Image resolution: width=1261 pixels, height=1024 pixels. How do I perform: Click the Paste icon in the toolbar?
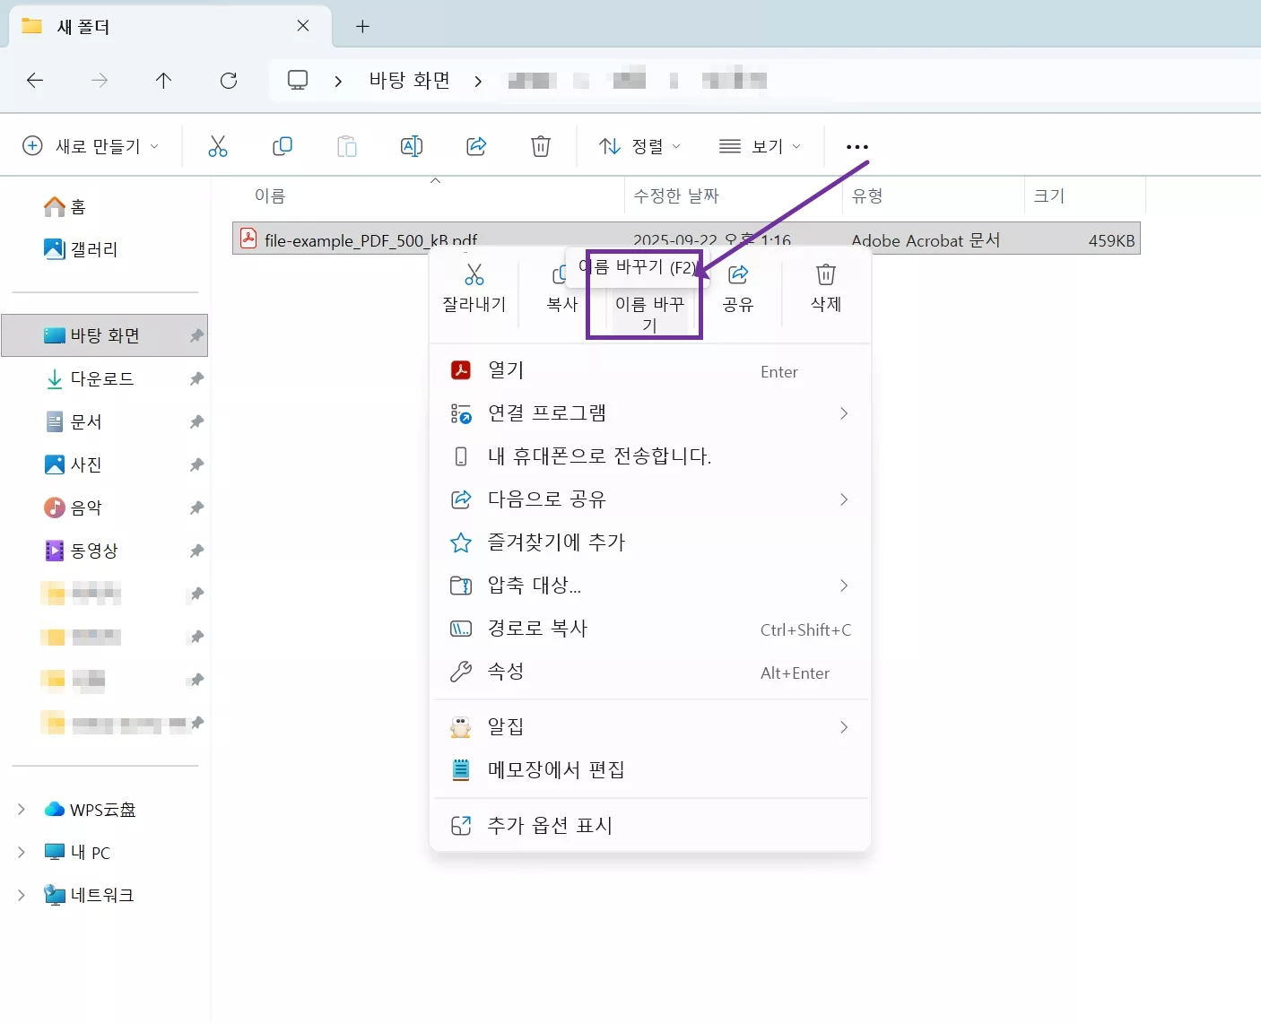pyautogui.click(x=347, y=145)
